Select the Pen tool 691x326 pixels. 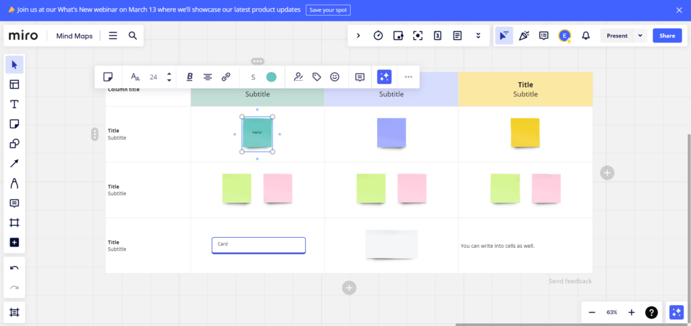pyautogui.click(x=14, y=183)
